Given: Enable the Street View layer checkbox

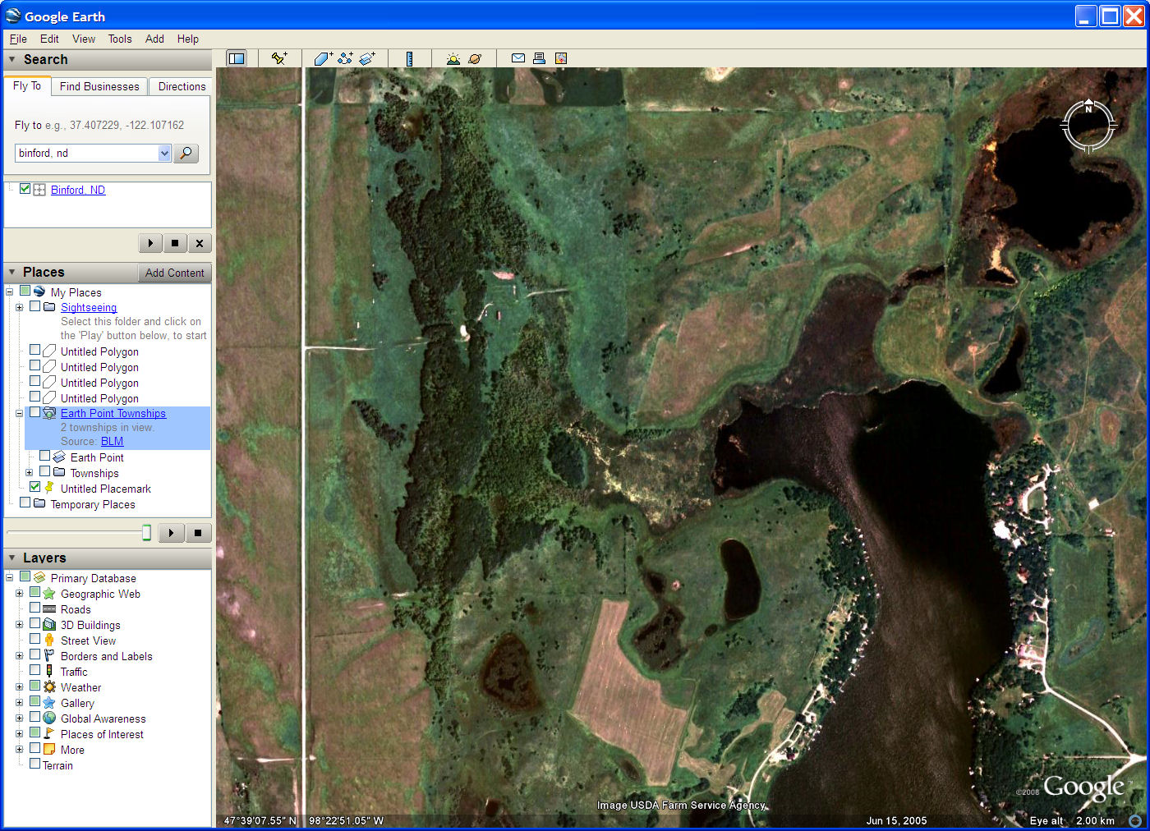Looking at the screenshot, I should (x=34, y=640).
